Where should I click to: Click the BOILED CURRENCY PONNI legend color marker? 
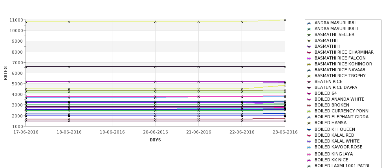tap(309, 111)
